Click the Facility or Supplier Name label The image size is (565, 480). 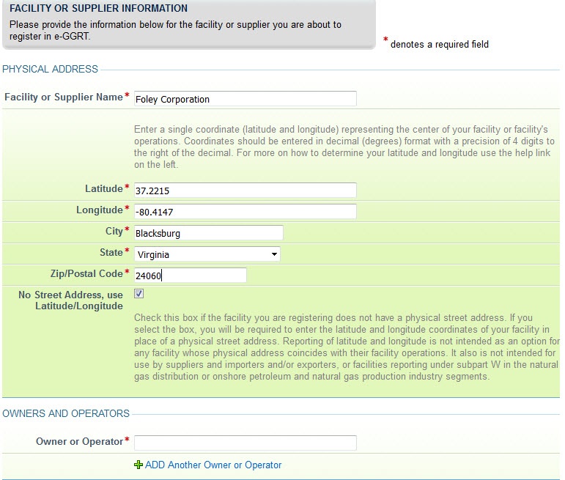pyautogui.click(x=64, y=97)
